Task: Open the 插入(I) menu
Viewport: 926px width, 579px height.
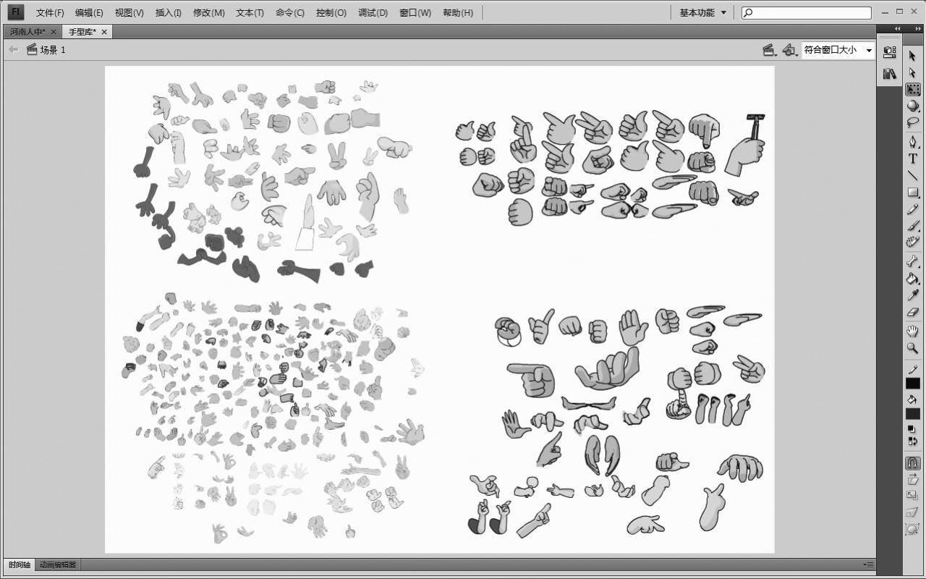Action: click(169, 13)
